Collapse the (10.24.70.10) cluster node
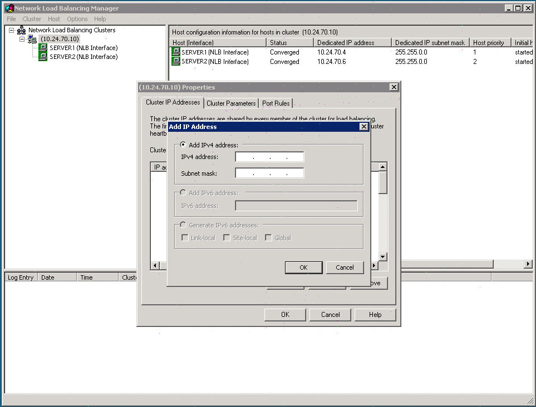Image resolution: width=536 pixels, height=407 pixels. [22, 39]
